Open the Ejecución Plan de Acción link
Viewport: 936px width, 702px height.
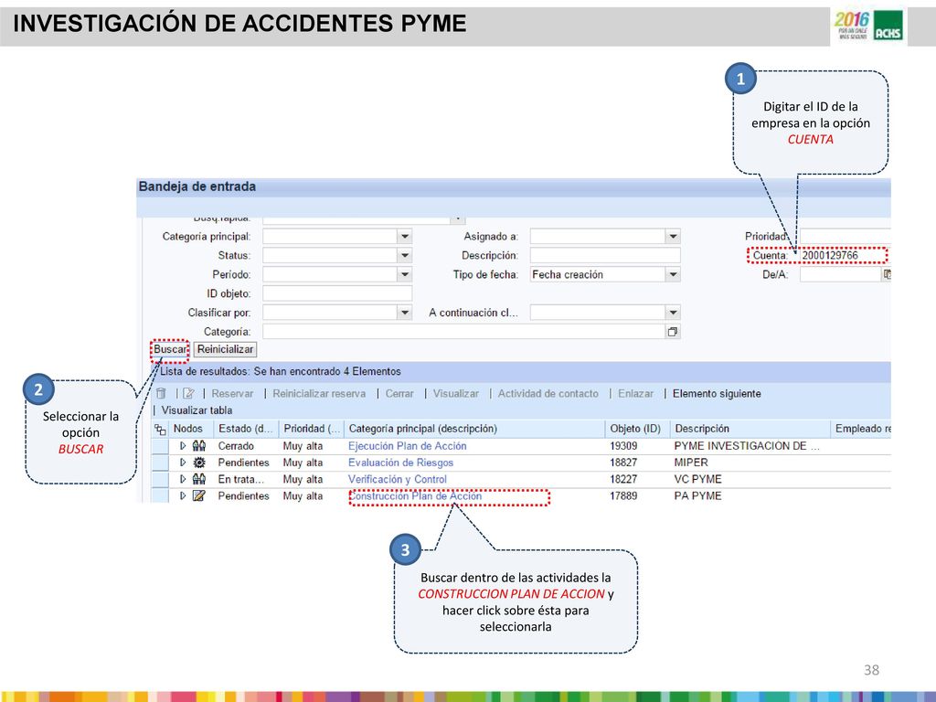407,446
